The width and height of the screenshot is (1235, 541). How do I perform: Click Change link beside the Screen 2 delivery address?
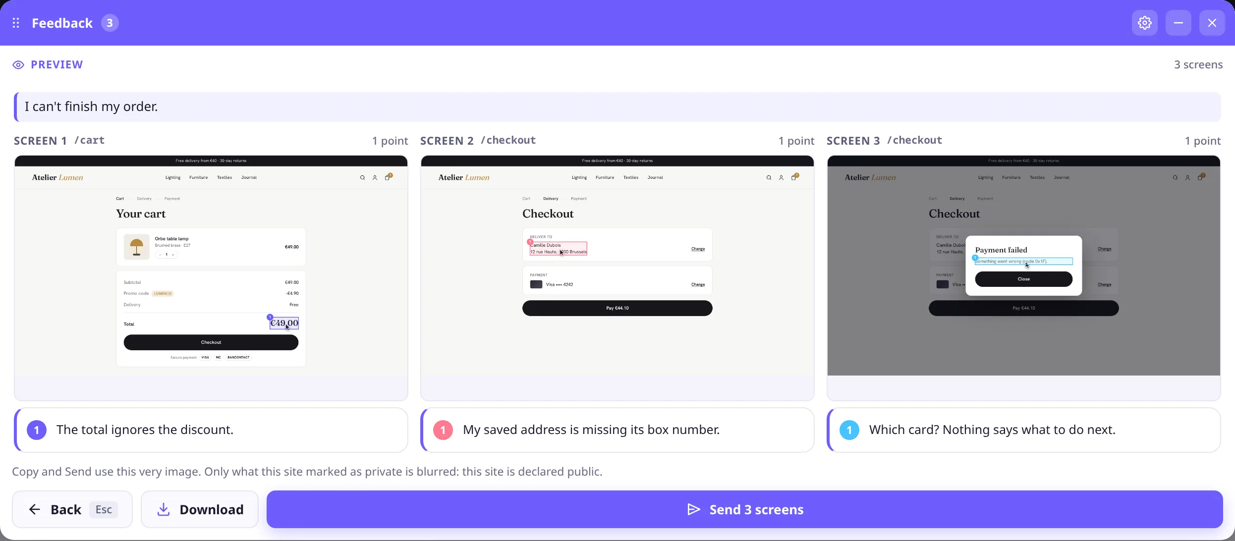[698, 249]
